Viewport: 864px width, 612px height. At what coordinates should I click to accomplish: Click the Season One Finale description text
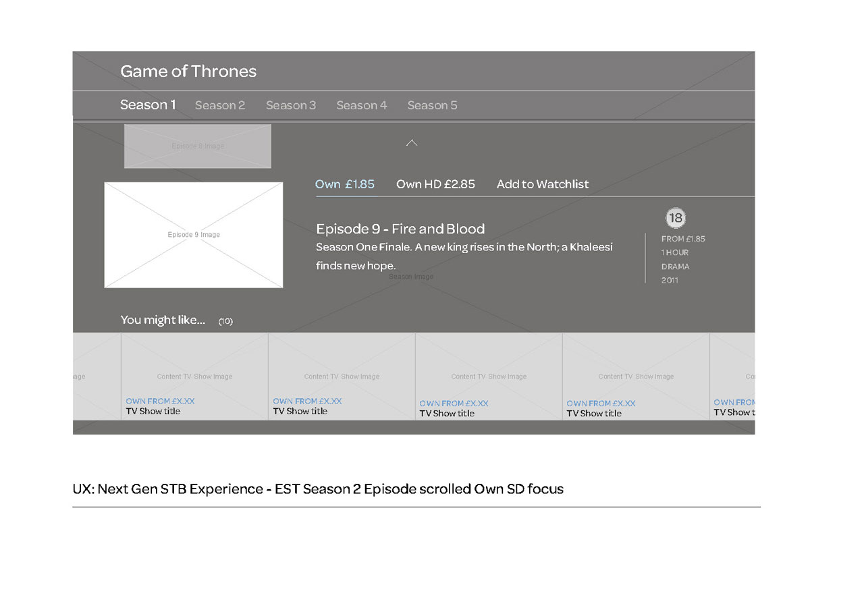464,256
